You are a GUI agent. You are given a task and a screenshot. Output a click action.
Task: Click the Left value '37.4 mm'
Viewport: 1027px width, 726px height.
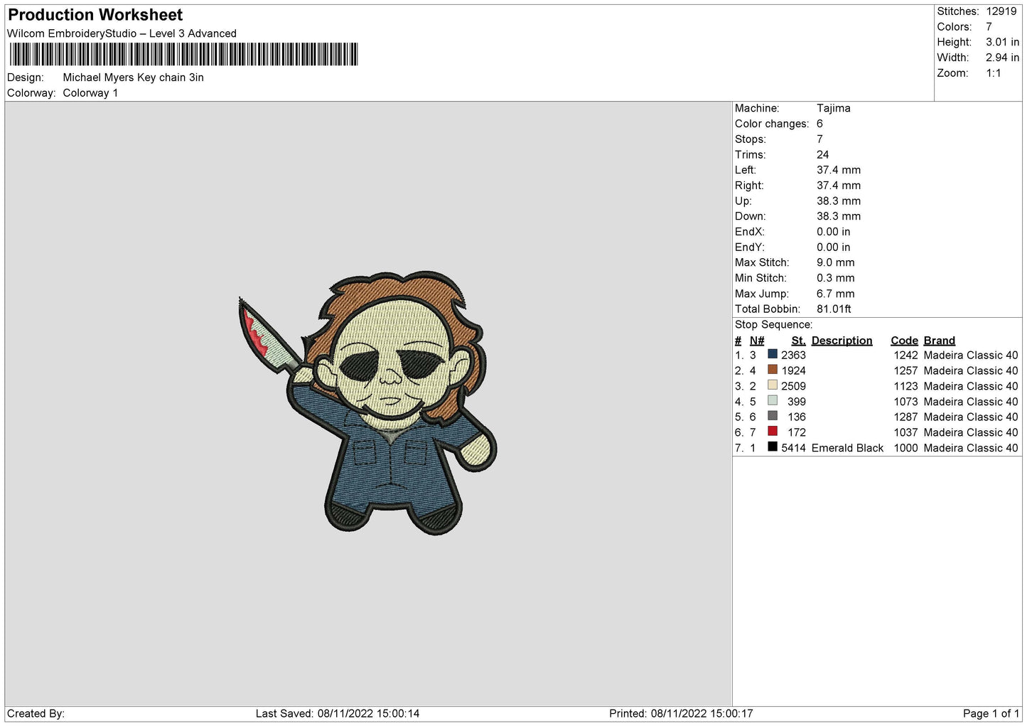839,170
